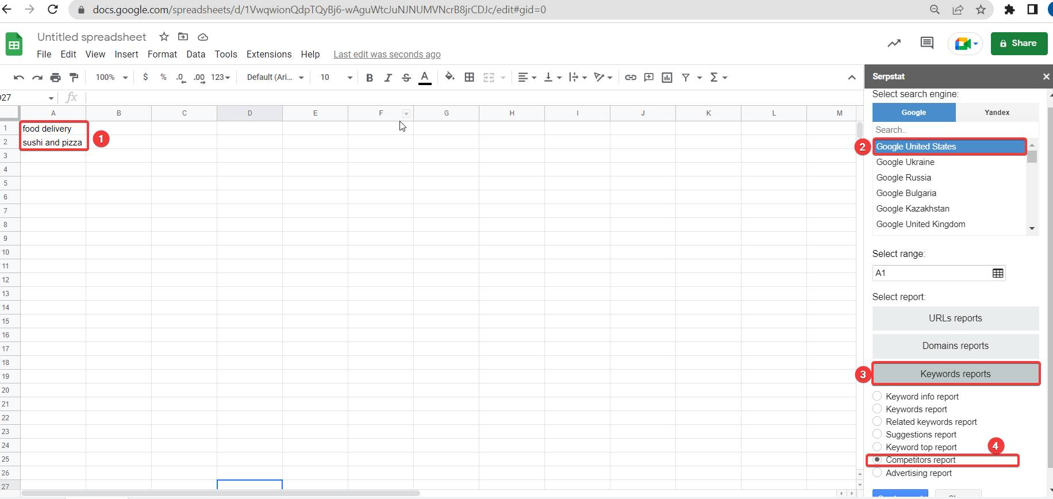Select Keyword info report radio button
The image size is (1053, 499).
[x=877, y=396]
